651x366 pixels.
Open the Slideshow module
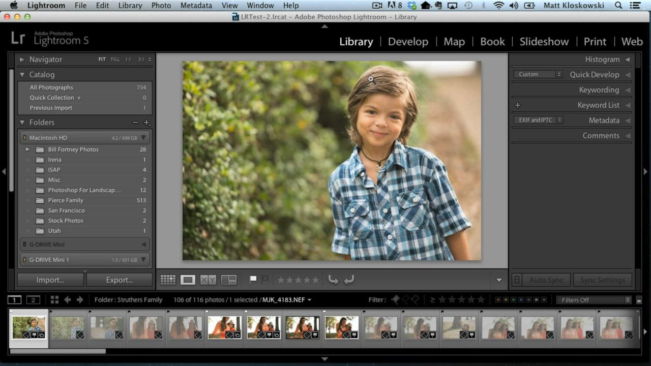[x=544, y=42]
